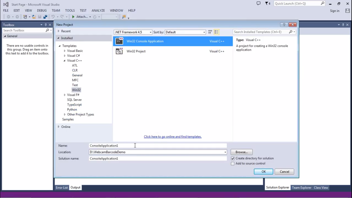Select the MFC template category
Screen dimensions: 352x198
pyautogui.click(x=75, y=80)
